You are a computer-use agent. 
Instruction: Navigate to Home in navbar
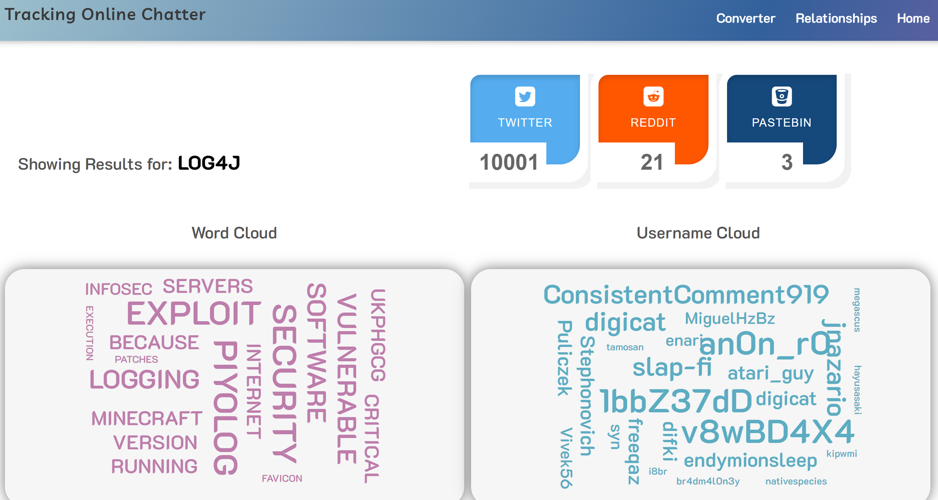tap(913, 18)
